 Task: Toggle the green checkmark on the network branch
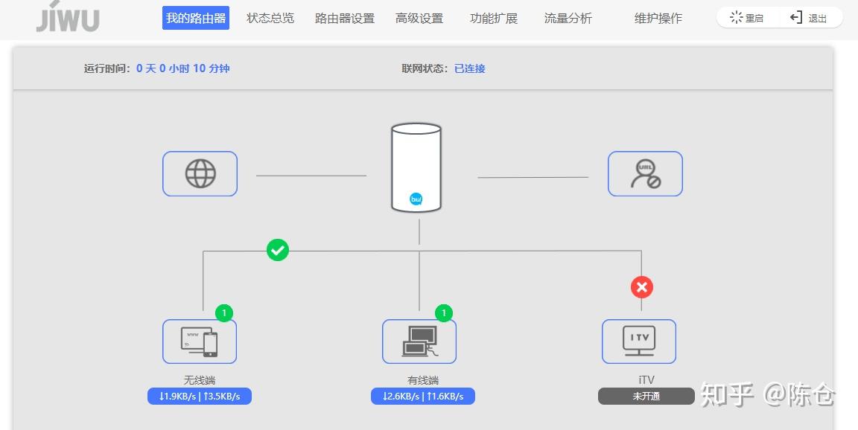click(277, 250)
